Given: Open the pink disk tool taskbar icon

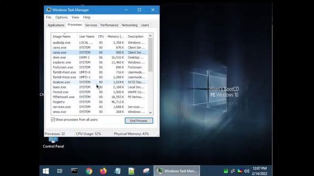Looking at the screenshot, I should pos(146,171).
